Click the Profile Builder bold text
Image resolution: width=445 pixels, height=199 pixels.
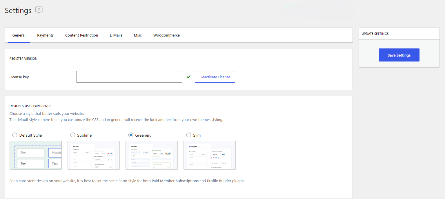219,181
